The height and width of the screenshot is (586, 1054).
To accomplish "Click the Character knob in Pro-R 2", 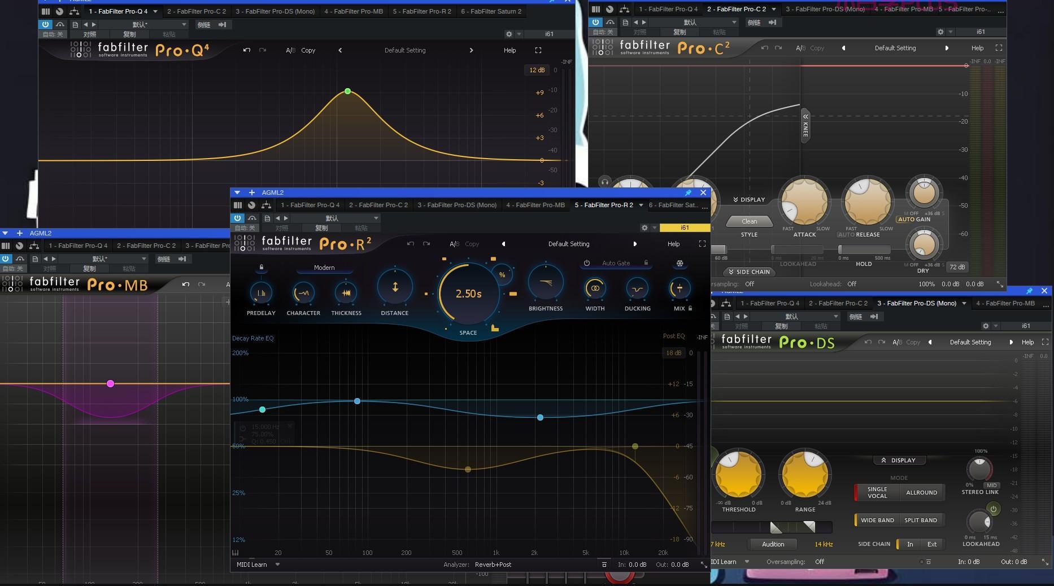I will click(303, 292).
